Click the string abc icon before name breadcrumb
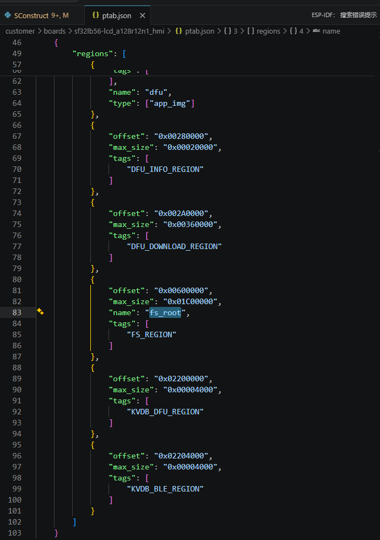380x540 pixels. point(316,31)
